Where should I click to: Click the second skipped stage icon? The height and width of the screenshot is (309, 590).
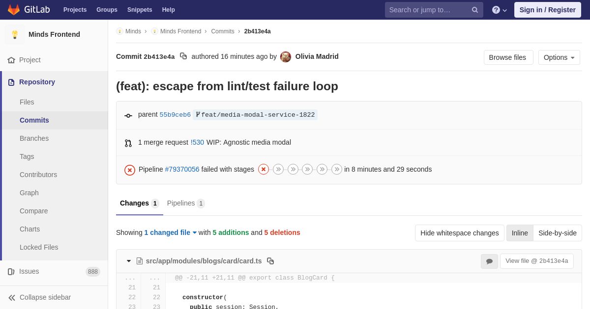tap(278, 169)
